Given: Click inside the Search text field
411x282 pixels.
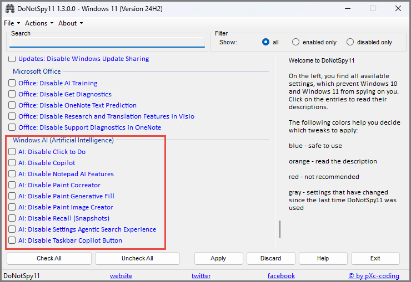Looking at the screenshot, I should tap(107, 43).
